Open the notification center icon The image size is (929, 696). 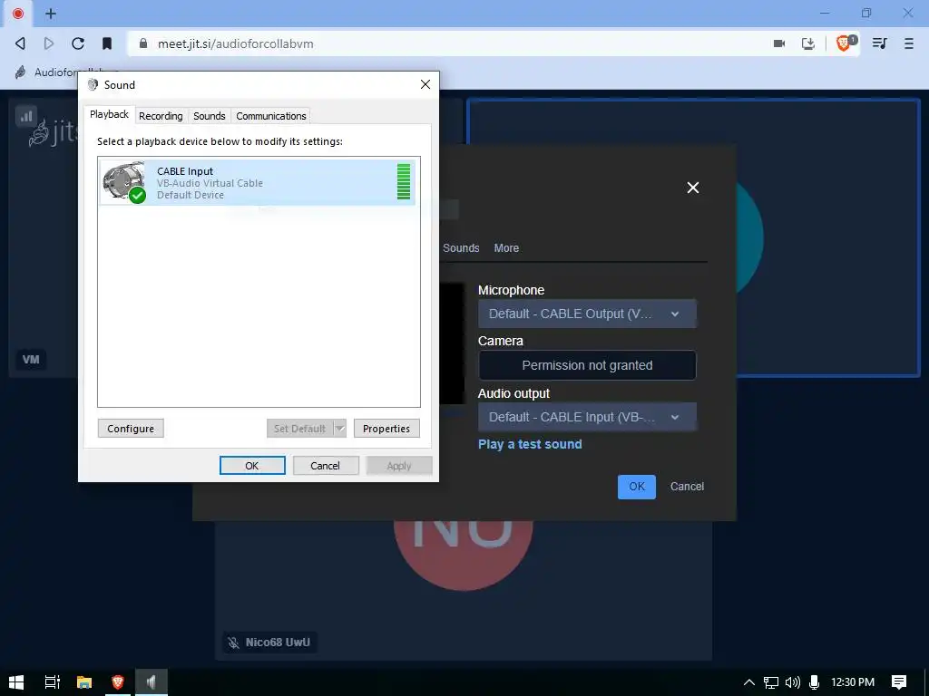tap(899, 682)
